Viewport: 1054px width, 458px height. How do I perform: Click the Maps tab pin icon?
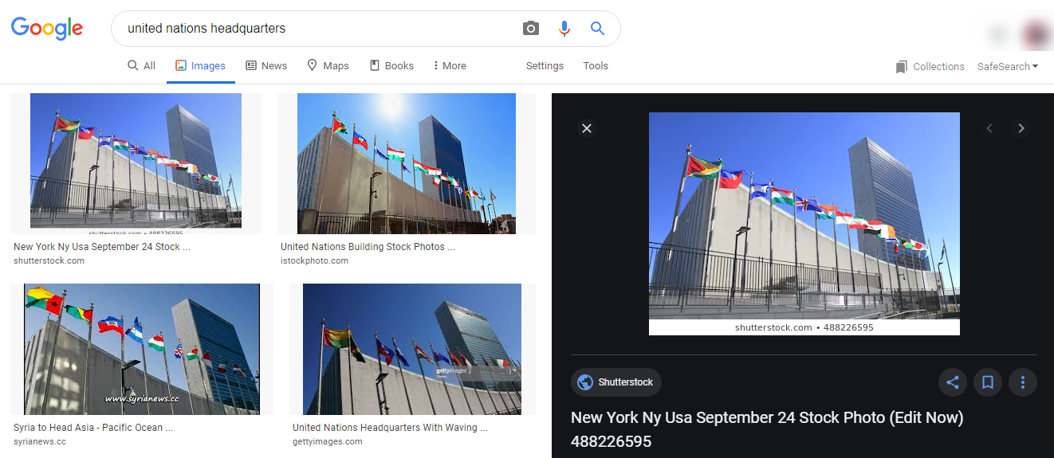click(x=313, y=65)
